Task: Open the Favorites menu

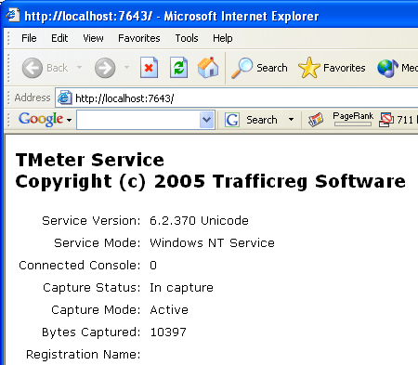Action: (x=139, y=38)
